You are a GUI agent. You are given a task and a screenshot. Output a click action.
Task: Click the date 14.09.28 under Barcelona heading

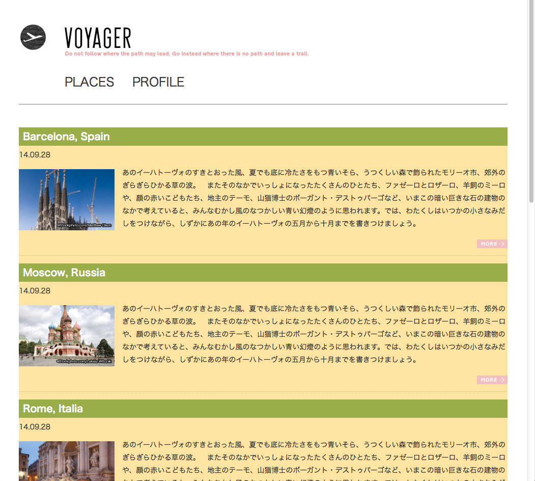click(x=35, y=155)
